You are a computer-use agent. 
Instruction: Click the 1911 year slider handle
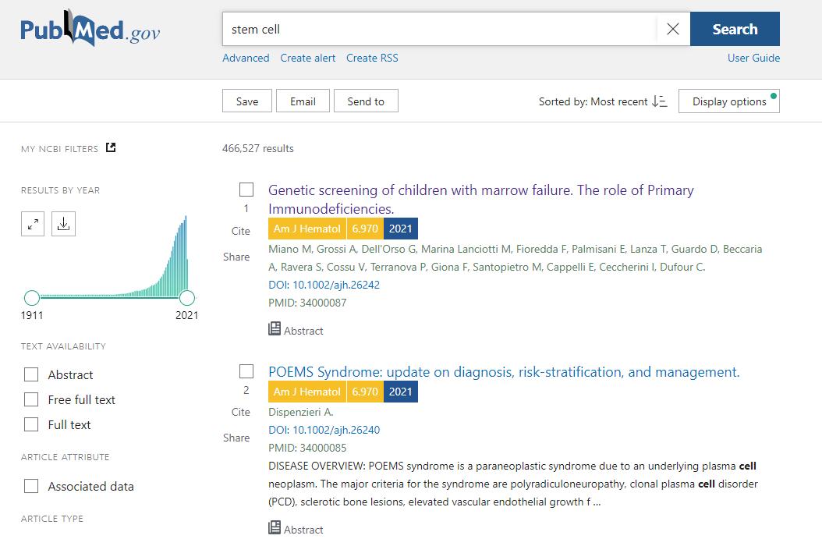[x=32, y=297]
